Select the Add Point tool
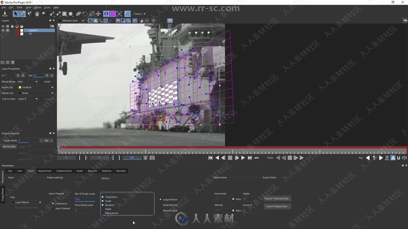Image resolution: width=408 pixels, height=229 pixels. (x=30, y=14)
